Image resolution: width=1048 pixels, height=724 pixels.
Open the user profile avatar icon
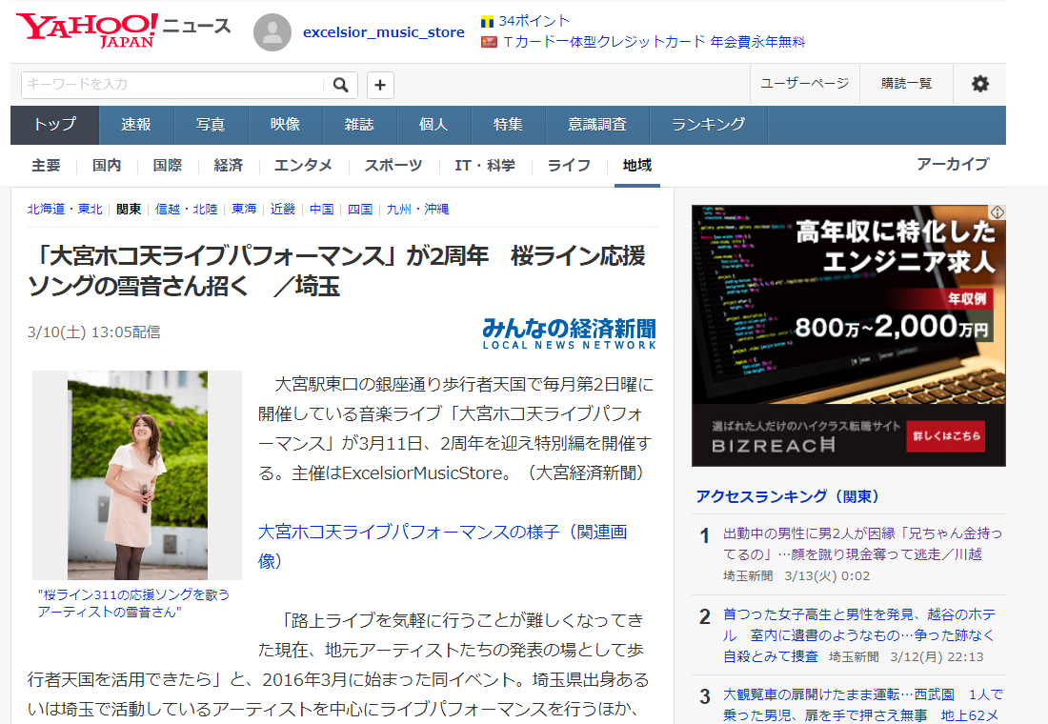272,32
